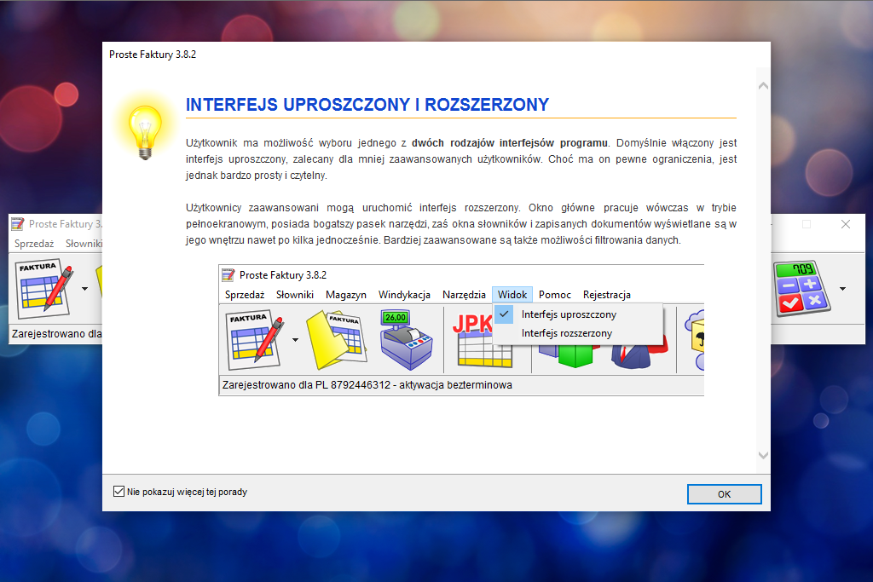
Task: Tick 'Nie pokazuj więcej tej porady' checkbox
Action: pos(119,492)
